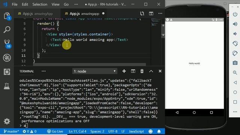Screen dimensions: 240x135
Task: Open errors and warnings count in status bar
Action: [x=30, y=131]
